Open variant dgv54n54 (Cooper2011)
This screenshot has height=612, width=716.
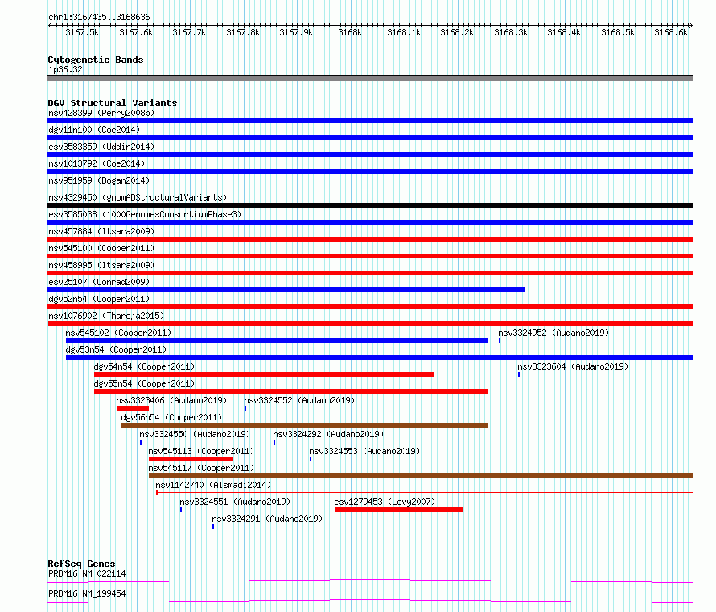[x=144, y=366]
